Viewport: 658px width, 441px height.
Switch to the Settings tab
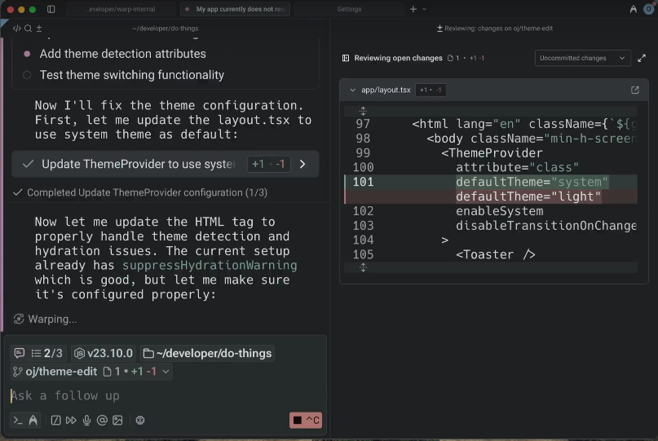pyautogui.click(x=349, y=9)
